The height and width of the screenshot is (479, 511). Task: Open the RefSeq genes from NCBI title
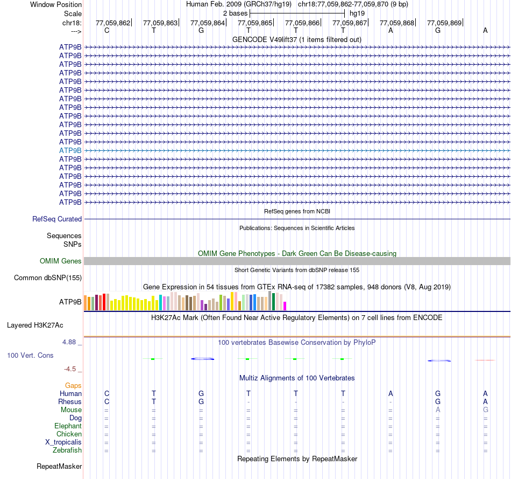(x=297, y=211)
